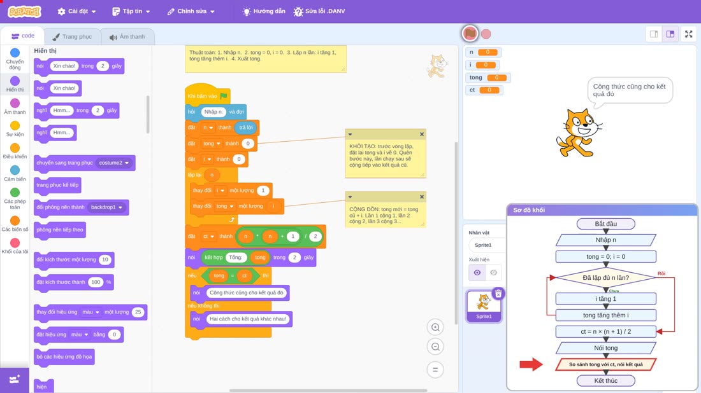This screenshot has width=701, height=393.
Task: Zoom out on the code workspace
Action: pos(435,347)
